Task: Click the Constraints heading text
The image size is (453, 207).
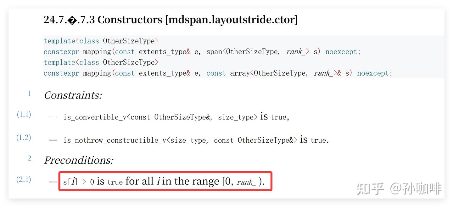Action: pos(73,95)
